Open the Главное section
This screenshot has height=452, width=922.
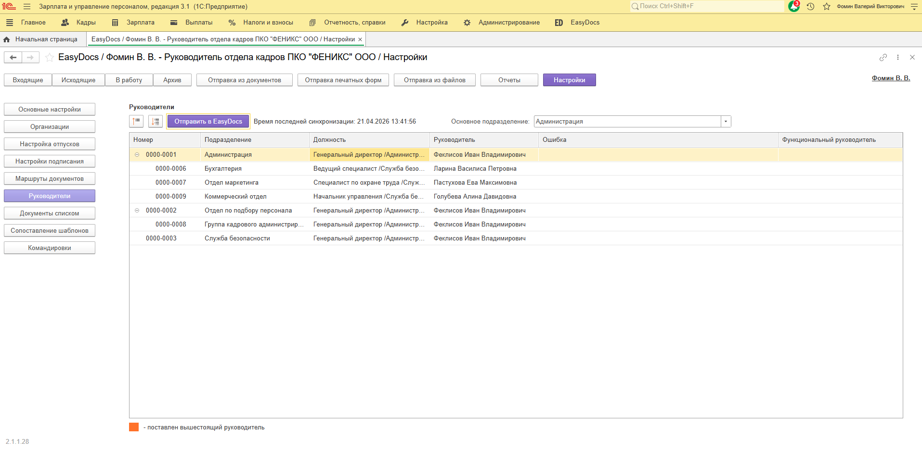[x=33, y=23]
